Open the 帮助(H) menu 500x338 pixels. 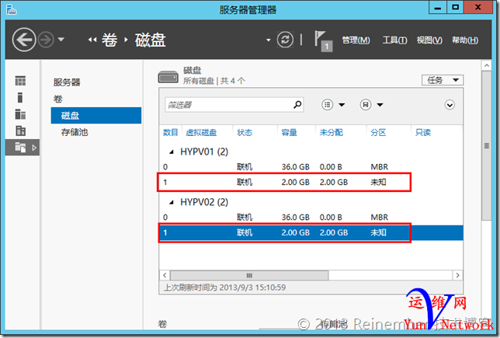click(x=465, y=40)
